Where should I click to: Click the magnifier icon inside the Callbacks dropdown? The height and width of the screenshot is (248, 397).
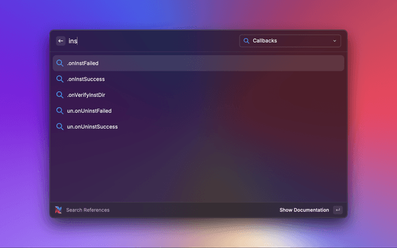[246, 41]
